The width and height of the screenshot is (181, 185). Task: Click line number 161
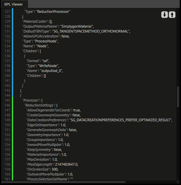point(7,179)
